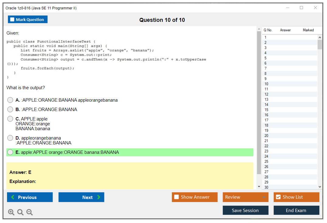Enable the Show Answer checkbox
The width and height of the screenshot is (327, 223).
[176, 197]
